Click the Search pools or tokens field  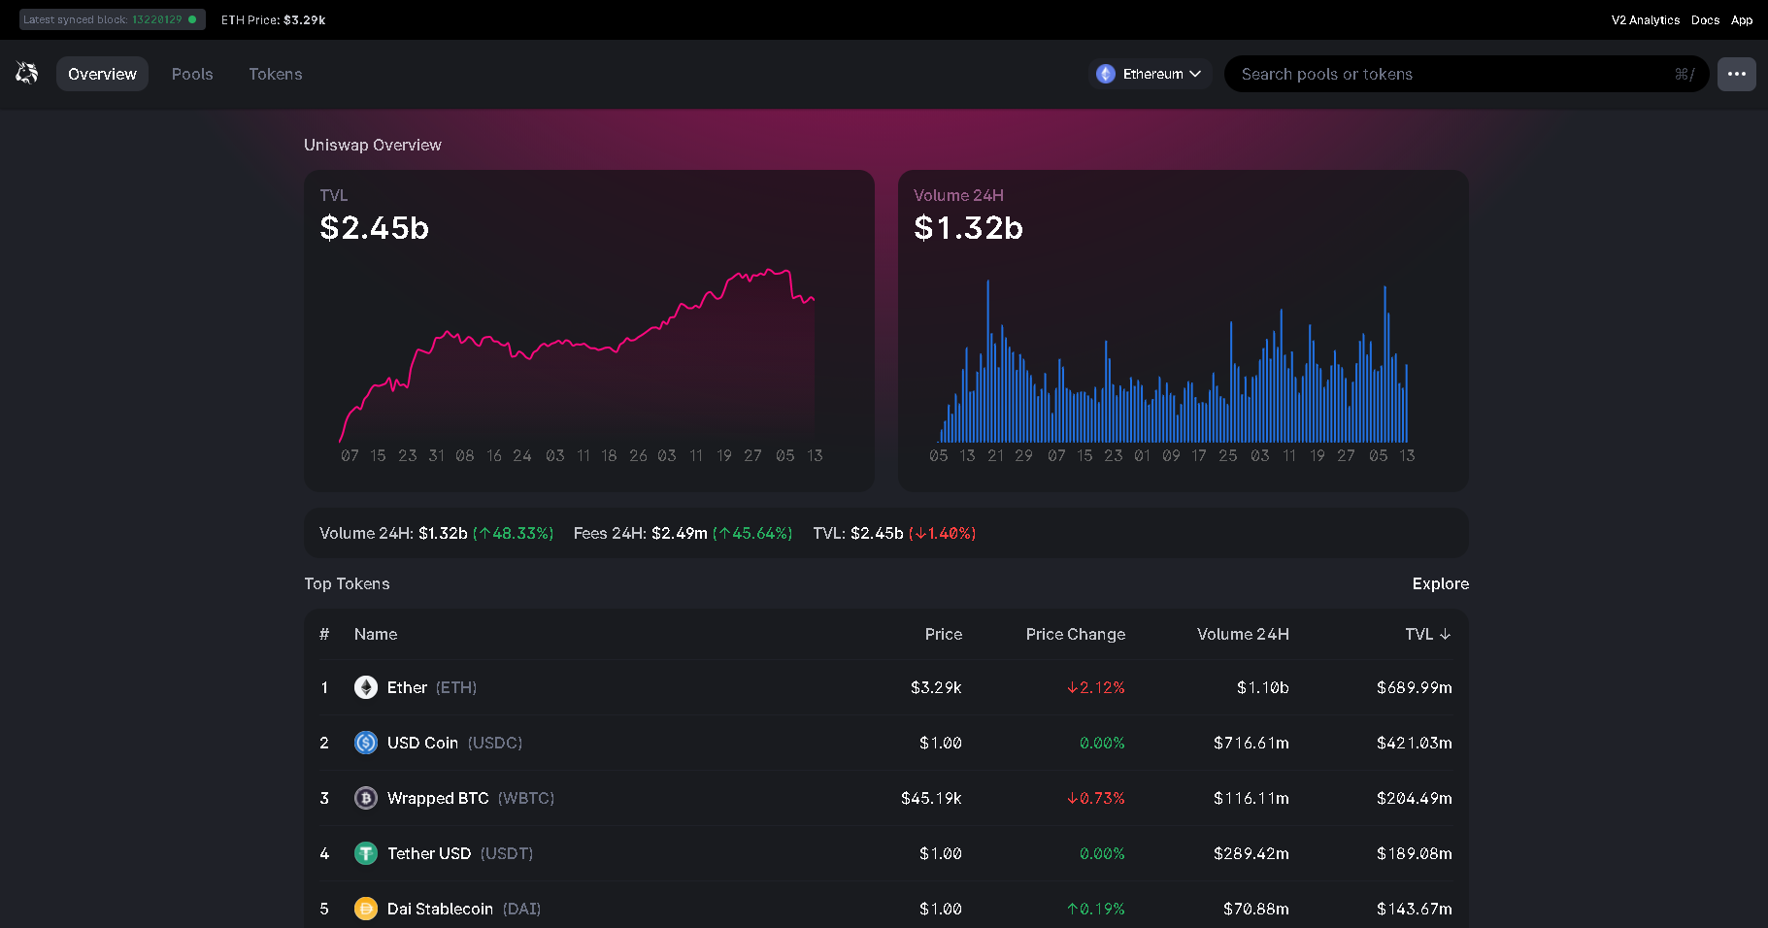[1466, 74]
